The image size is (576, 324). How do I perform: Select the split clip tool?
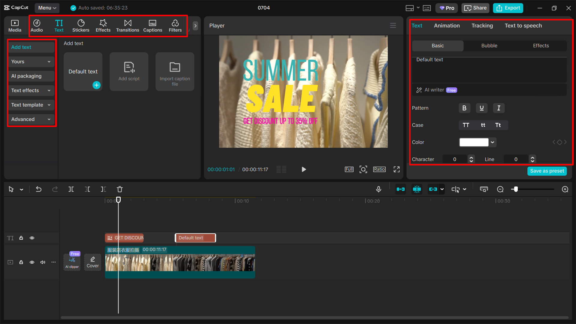pos(71,189)
